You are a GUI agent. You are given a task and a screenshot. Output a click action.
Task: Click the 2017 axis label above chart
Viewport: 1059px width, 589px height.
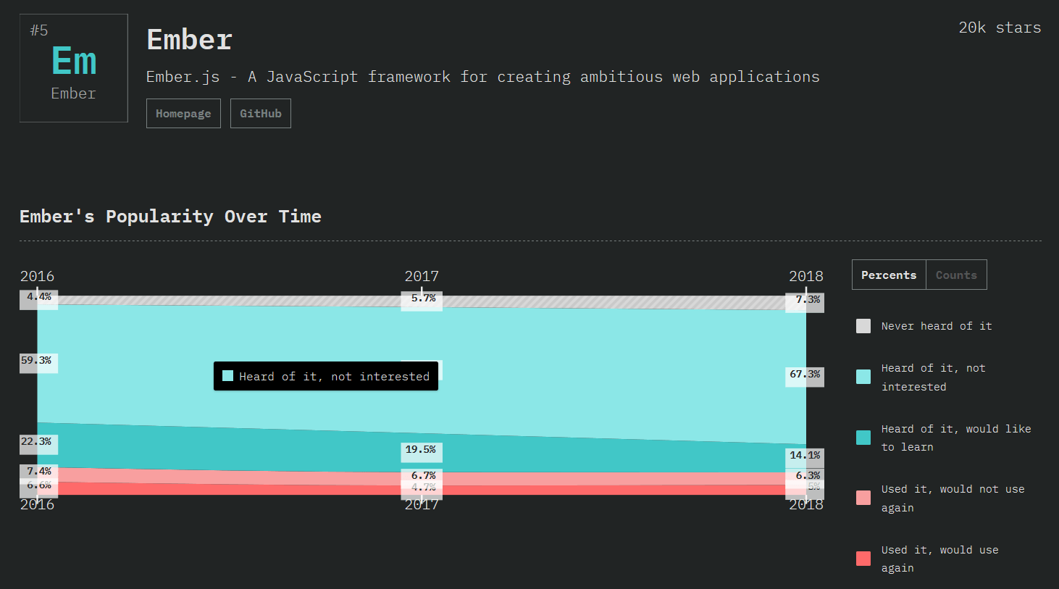point(422,276)
